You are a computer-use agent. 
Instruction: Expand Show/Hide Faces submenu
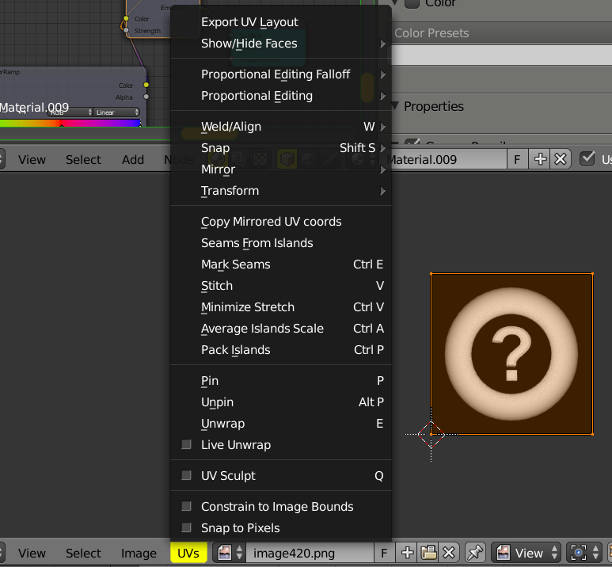click(281, 44)
